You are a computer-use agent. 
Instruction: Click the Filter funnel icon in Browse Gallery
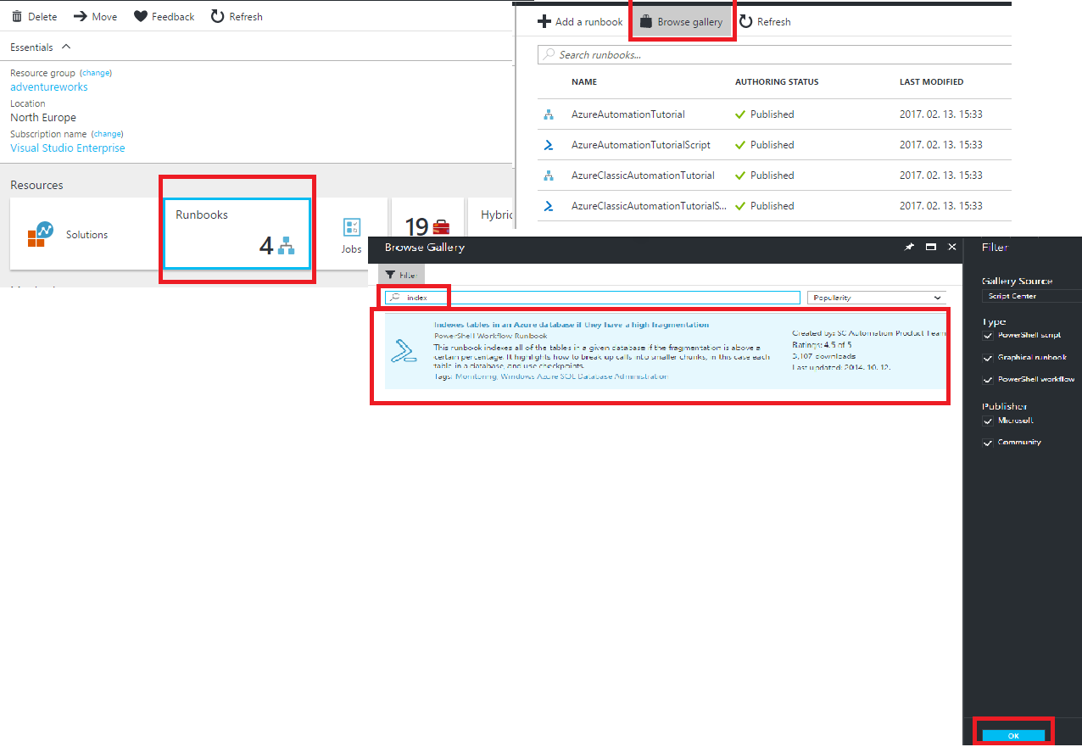coord(390,275)
